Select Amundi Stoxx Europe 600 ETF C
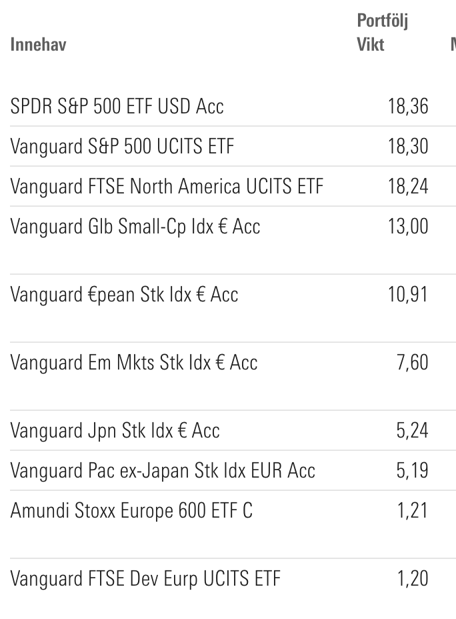The height and width of the screenshot is (619, 456). click(131, 510)
